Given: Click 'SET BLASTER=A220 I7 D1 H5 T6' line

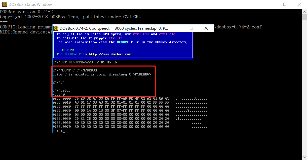Looking at the screenshot, I should 85,62.
